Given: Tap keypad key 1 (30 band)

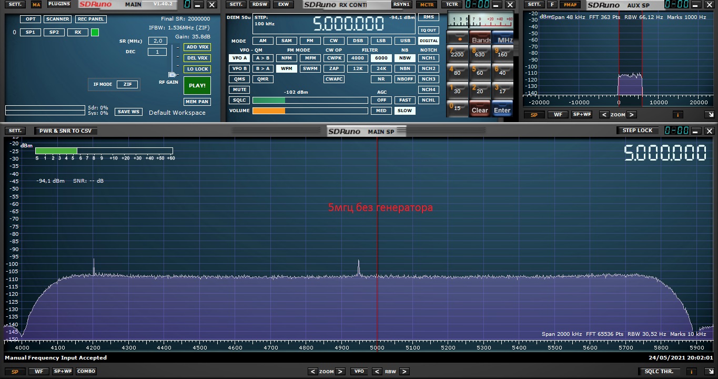Looking at the screenshot, I should (457, 90).
